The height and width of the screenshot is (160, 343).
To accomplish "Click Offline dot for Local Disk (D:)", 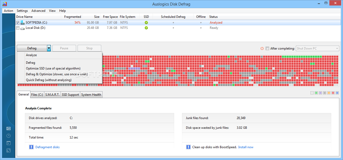I will pyautogui.click(x=201, y=28).
